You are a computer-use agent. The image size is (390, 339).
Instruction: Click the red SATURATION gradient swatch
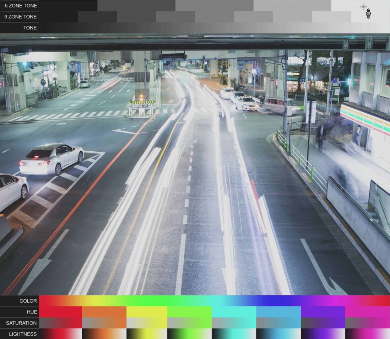(x=60, y=323)
